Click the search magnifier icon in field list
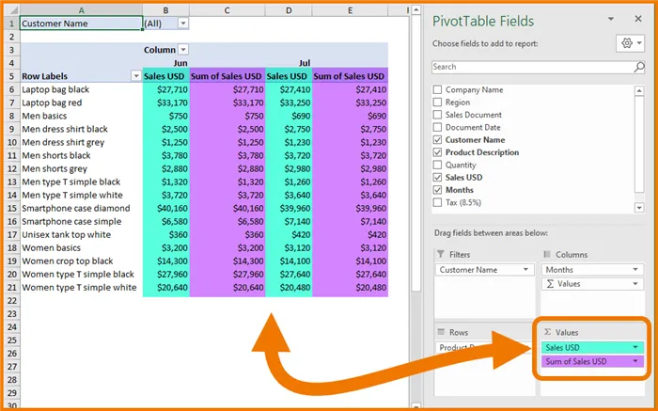 point(639,67)
